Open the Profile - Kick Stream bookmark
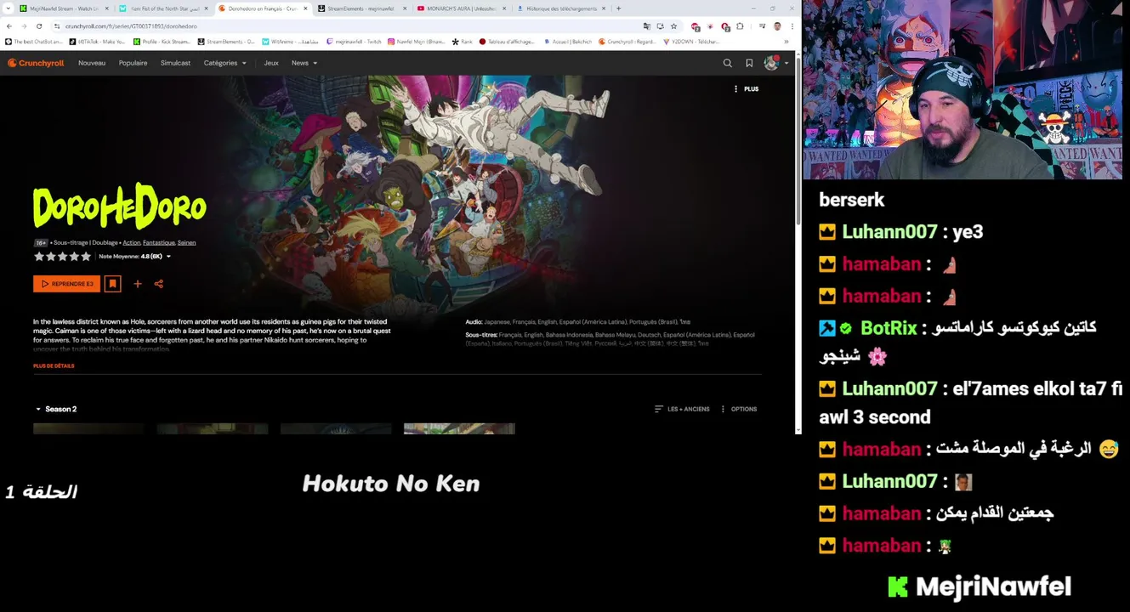Screen dimensions: 1130x612 tap(163, 42)
